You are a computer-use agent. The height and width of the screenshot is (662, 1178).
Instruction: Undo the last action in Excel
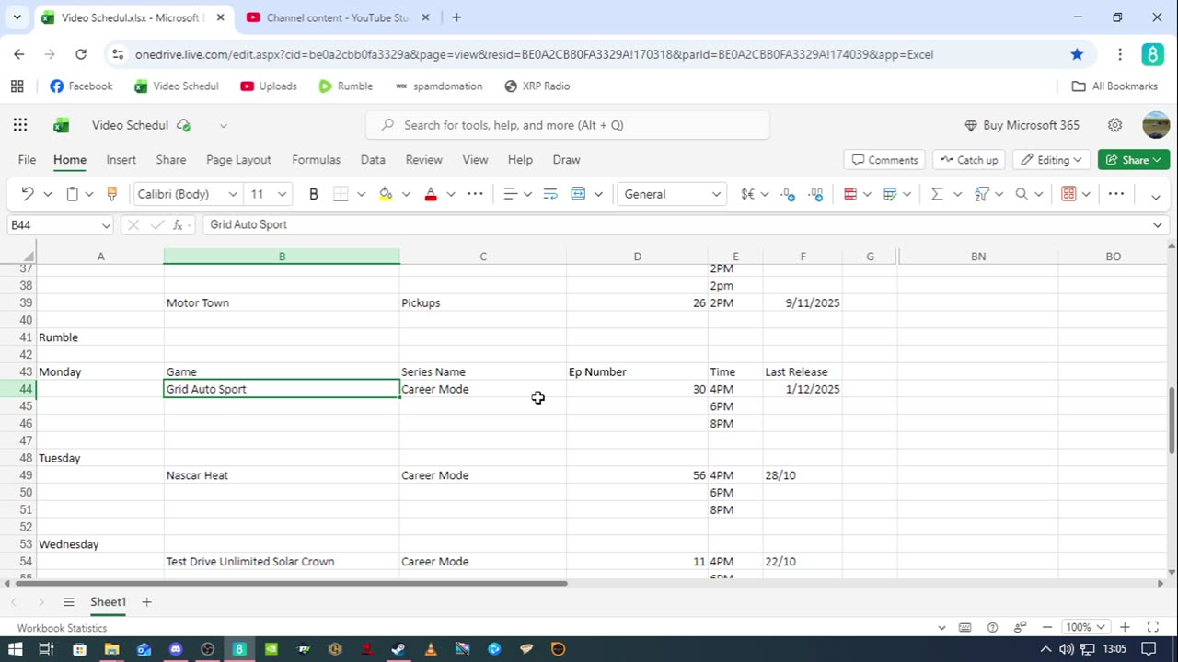point(28,194)
